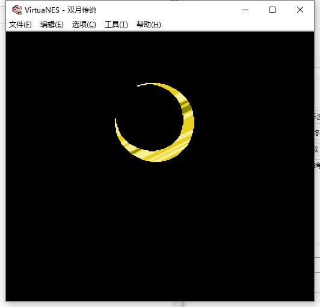Viewport: 320px width, 307px height.
Task: Open the 工具(T) menu
Action: (x=116, y=25)
